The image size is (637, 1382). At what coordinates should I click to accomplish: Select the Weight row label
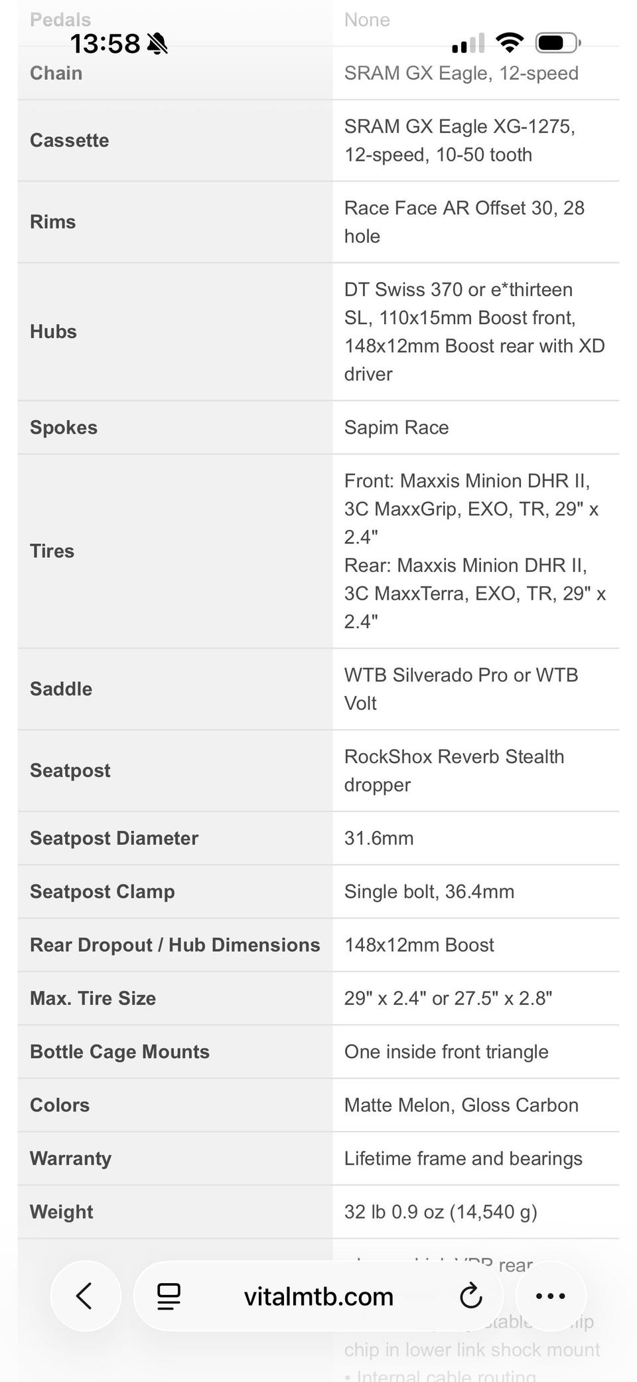[62, 1212]
